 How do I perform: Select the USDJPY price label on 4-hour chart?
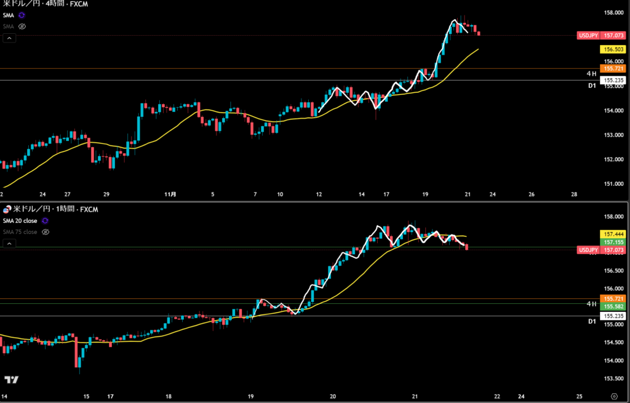coord(602,36)
